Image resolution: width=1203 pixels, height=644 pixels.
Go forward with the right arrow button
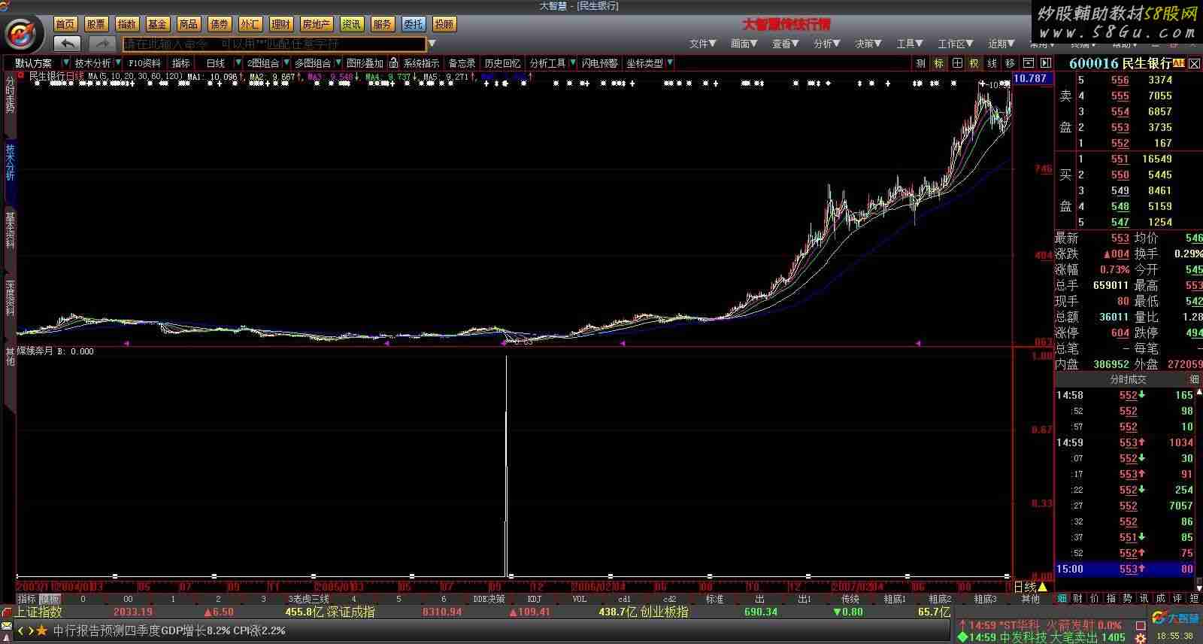pyautogui.click(x=102, y=44)
